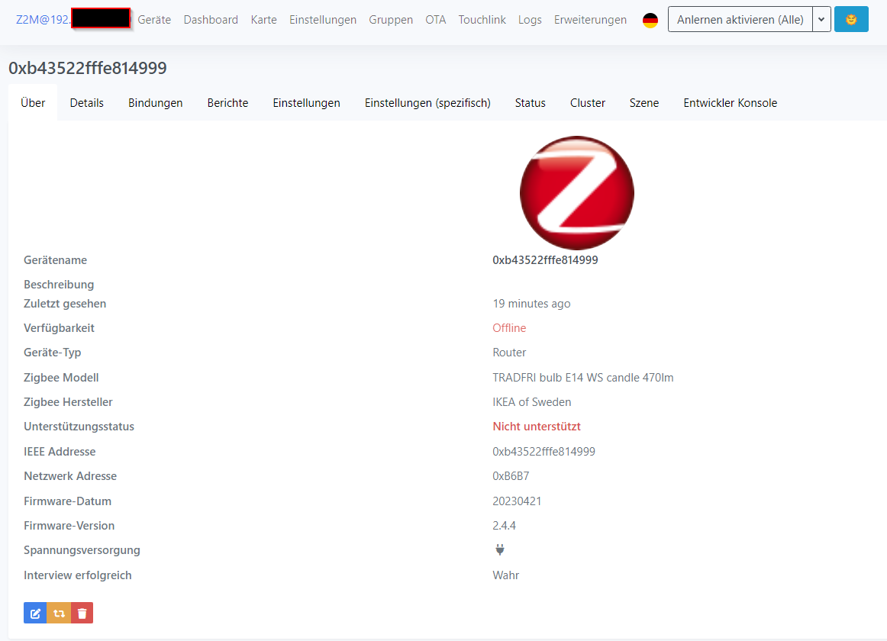This screenshot has height=641, width=887.
Task: View the Logs page
Action: (x=530, y=20)
